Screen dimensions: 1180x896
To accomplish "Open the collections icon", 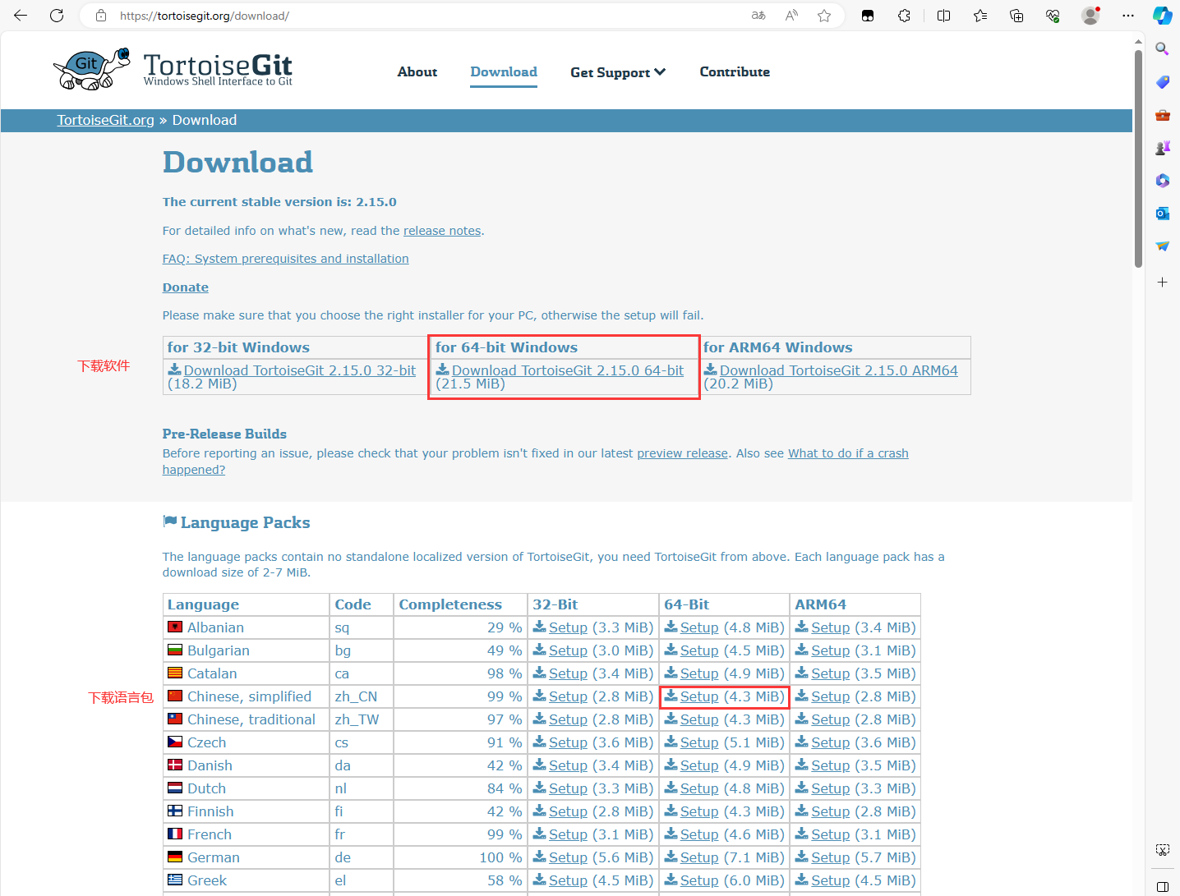I will 1016,16.
